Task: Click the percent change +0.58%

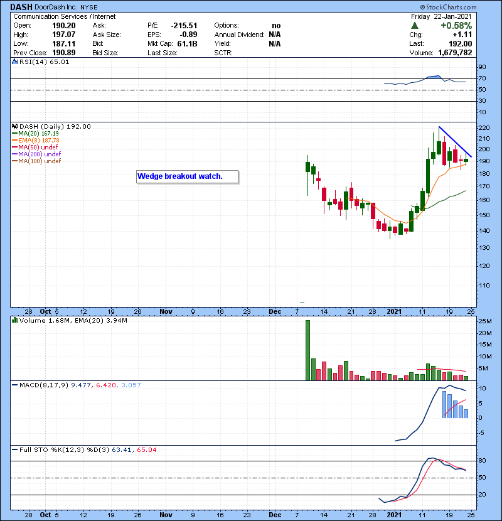Action: [x=456, y=26]
